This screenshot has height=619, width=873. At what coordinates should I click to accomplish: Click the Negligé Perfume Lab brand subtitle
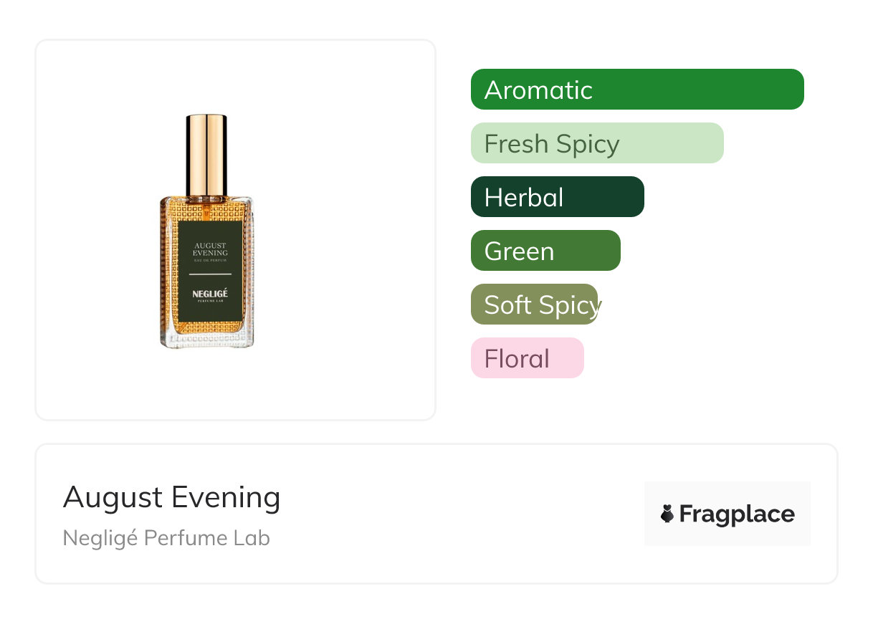click(166, 538)
